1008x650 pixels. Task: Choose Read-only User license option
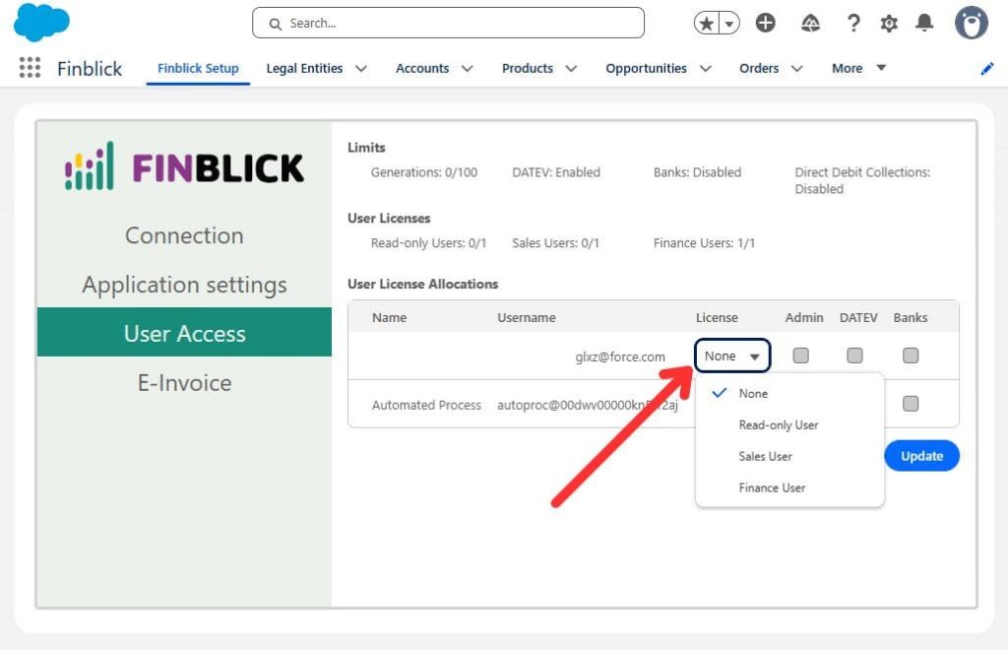[789, 425]
